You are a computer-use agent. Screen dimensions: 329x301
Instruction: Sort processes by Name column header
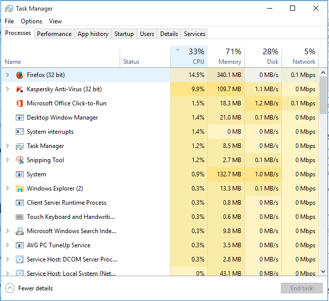pos(61,57)
